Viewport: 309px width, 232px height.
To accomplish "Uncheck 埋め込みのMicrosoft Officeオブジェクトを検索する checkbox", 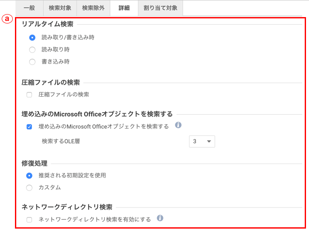I will coord(29,126).
